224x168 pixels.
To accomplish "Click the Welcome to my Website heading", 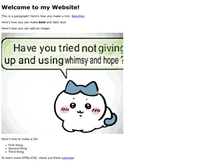I will click(40, 7).
